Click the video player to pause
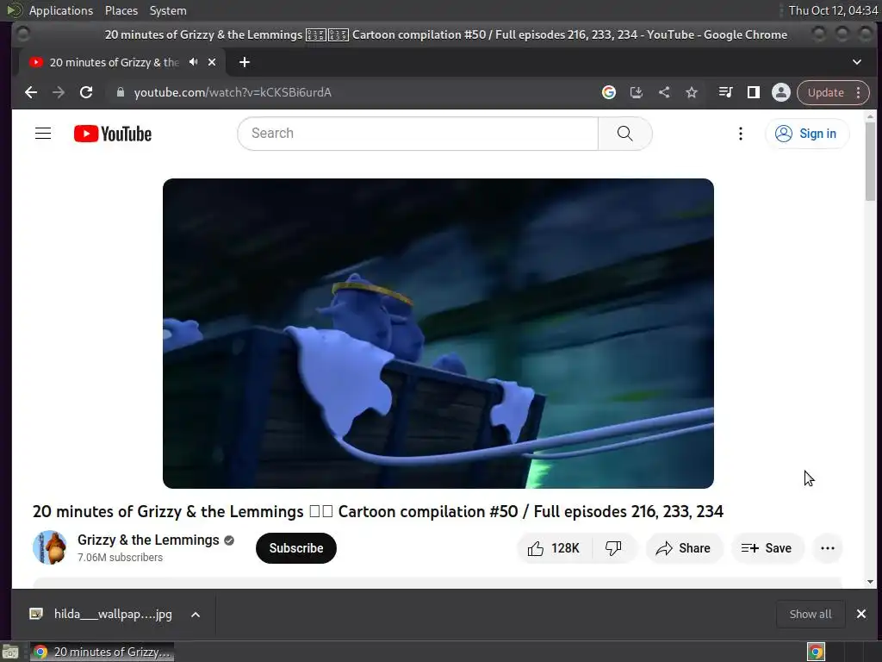The height and width of the screenshot is (662, 882). 438,334
